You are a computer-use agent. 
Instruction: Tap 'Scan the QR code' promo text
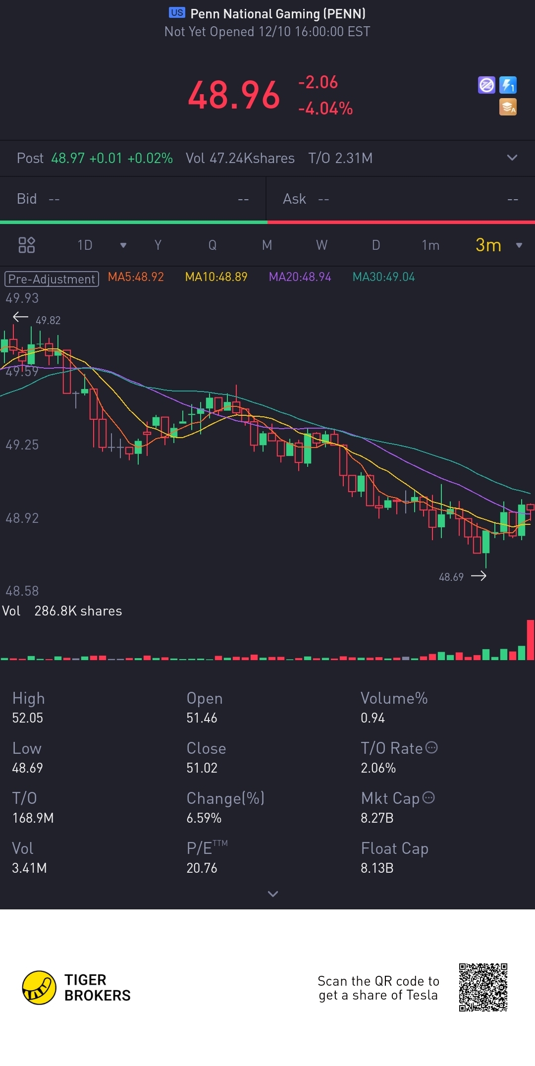click(378, 988)
